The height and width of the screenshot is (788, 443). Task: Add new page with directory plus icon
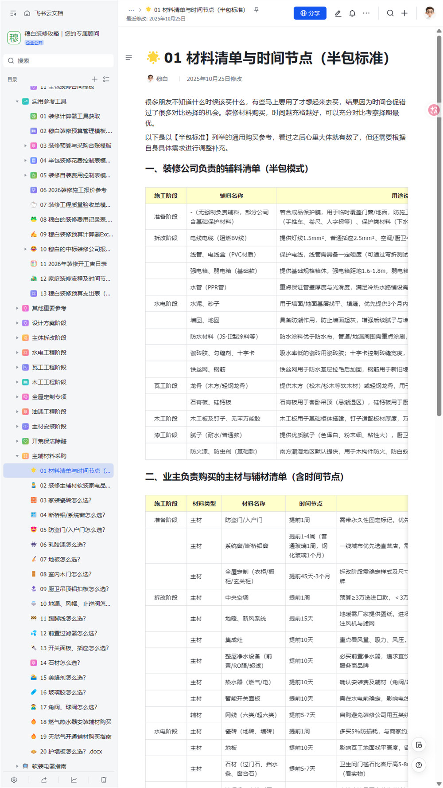pyautogui.click(x=94, y=79)
